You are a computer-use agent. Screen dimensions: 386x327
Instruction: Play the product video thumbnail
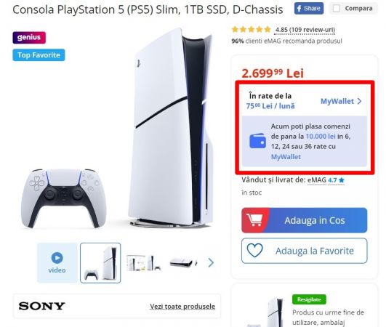click(x=57, y=262)
